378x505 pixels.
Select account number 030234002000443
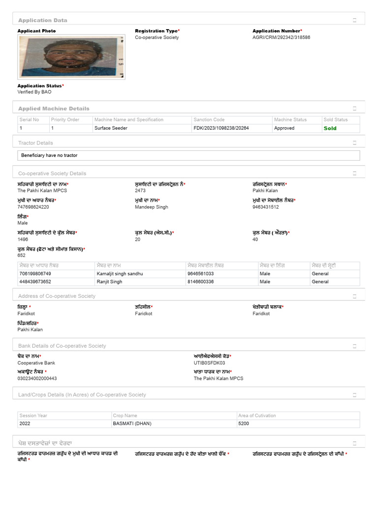pyautogui.click(x=37, y=378)
